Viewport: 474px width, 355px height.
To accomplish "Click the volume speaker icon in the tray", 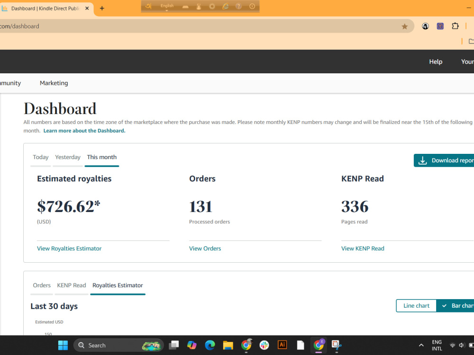I will pyautogui.click(x=461, y=346).
